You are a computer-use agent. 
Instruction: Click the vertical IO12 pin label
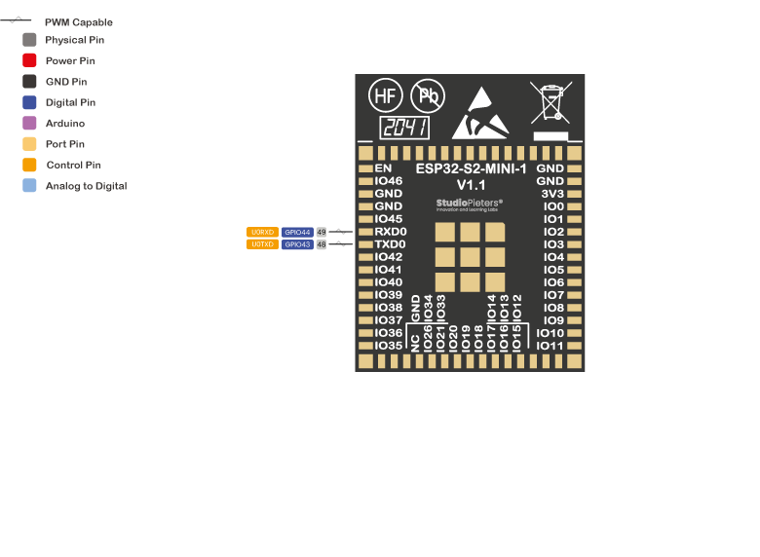[x=516, y=308]
